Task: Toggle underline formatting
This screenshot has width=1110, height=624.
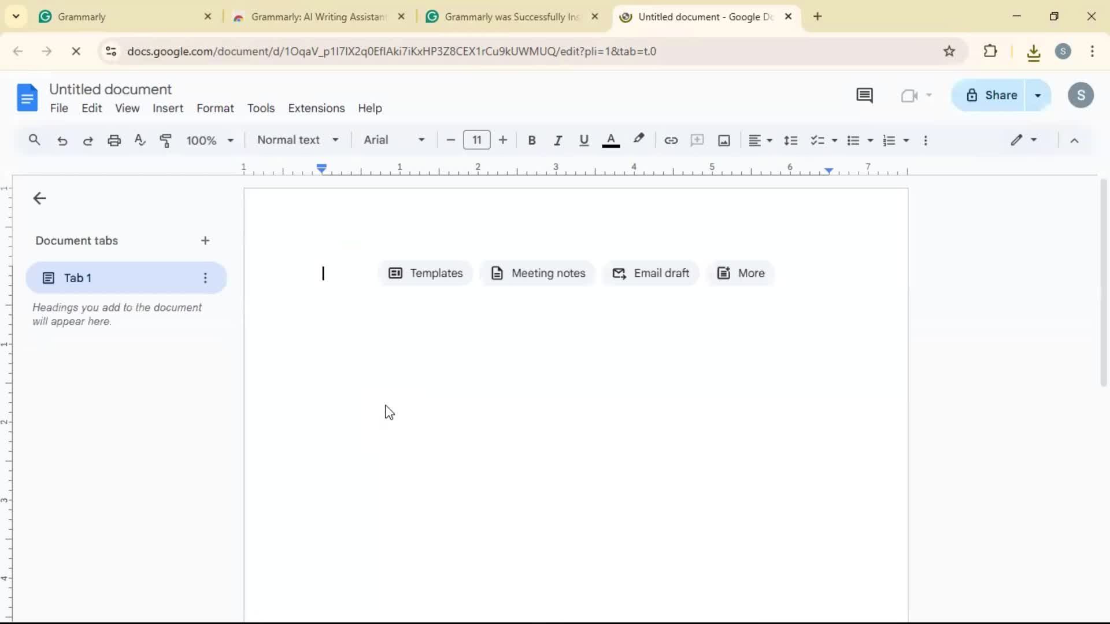Action: click(584, 140)
